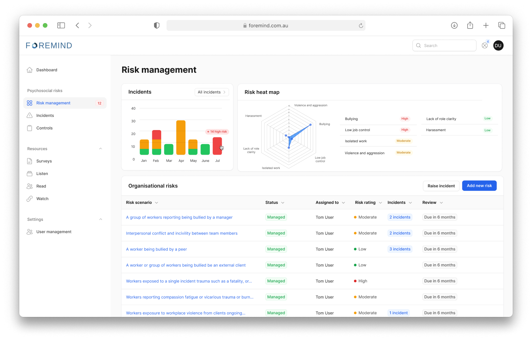Click the Safari downloads icon
Viewport: 532px width, 340px height.
[x=454, y=25]
